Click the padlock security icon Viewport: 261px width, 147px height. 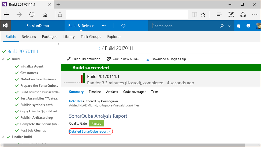click(60, 14)
